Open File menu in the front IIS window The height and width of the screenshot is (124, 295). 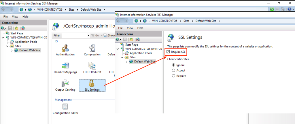pyautogui.click(x=120, y=28)
